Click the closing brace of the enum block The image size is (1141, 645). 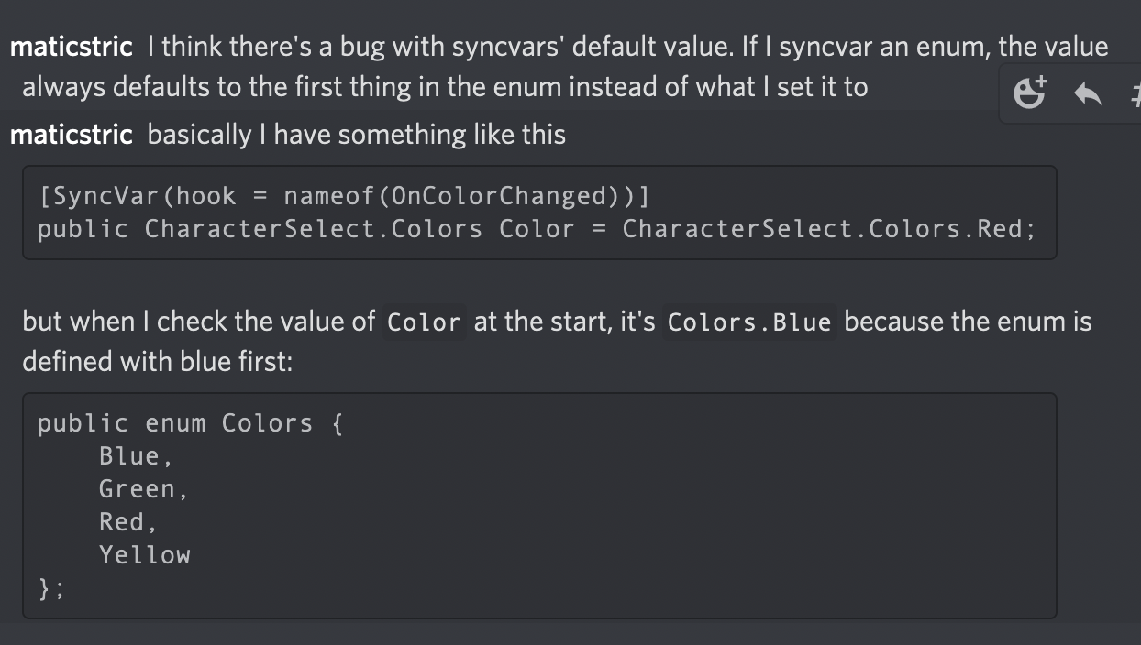click(48, 587)
